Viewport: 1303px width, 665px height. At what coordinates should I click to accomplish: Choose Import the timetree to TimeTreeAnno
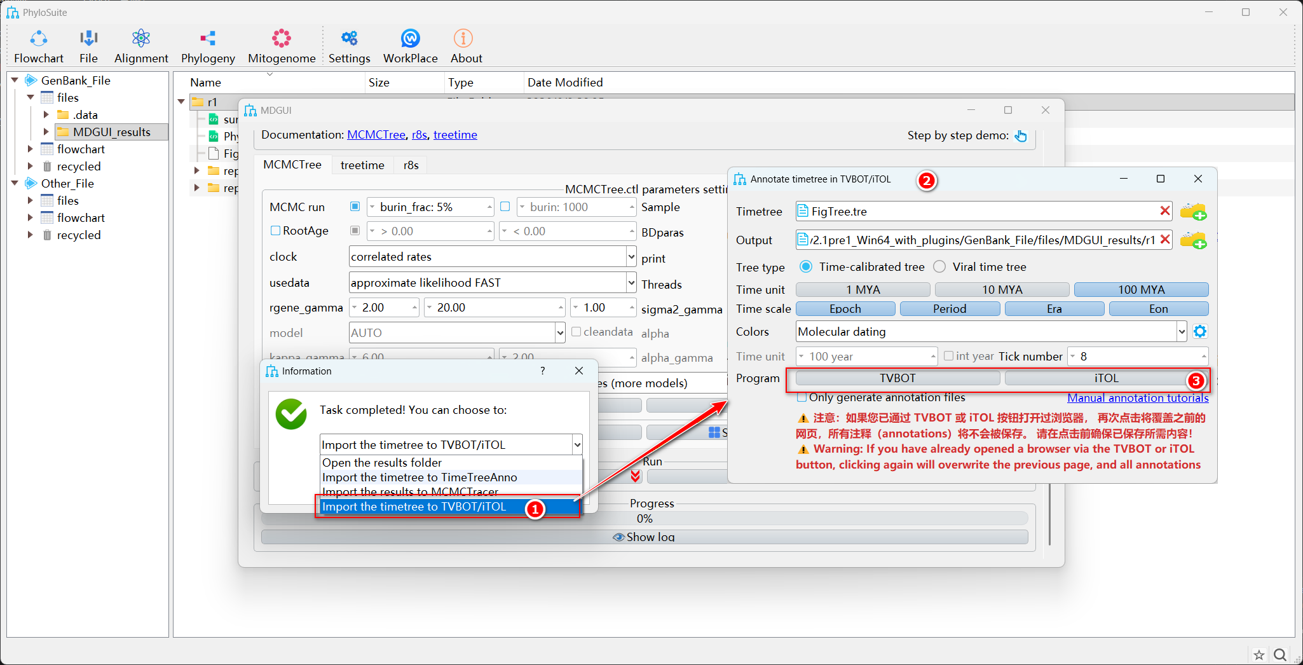[451, 477]
